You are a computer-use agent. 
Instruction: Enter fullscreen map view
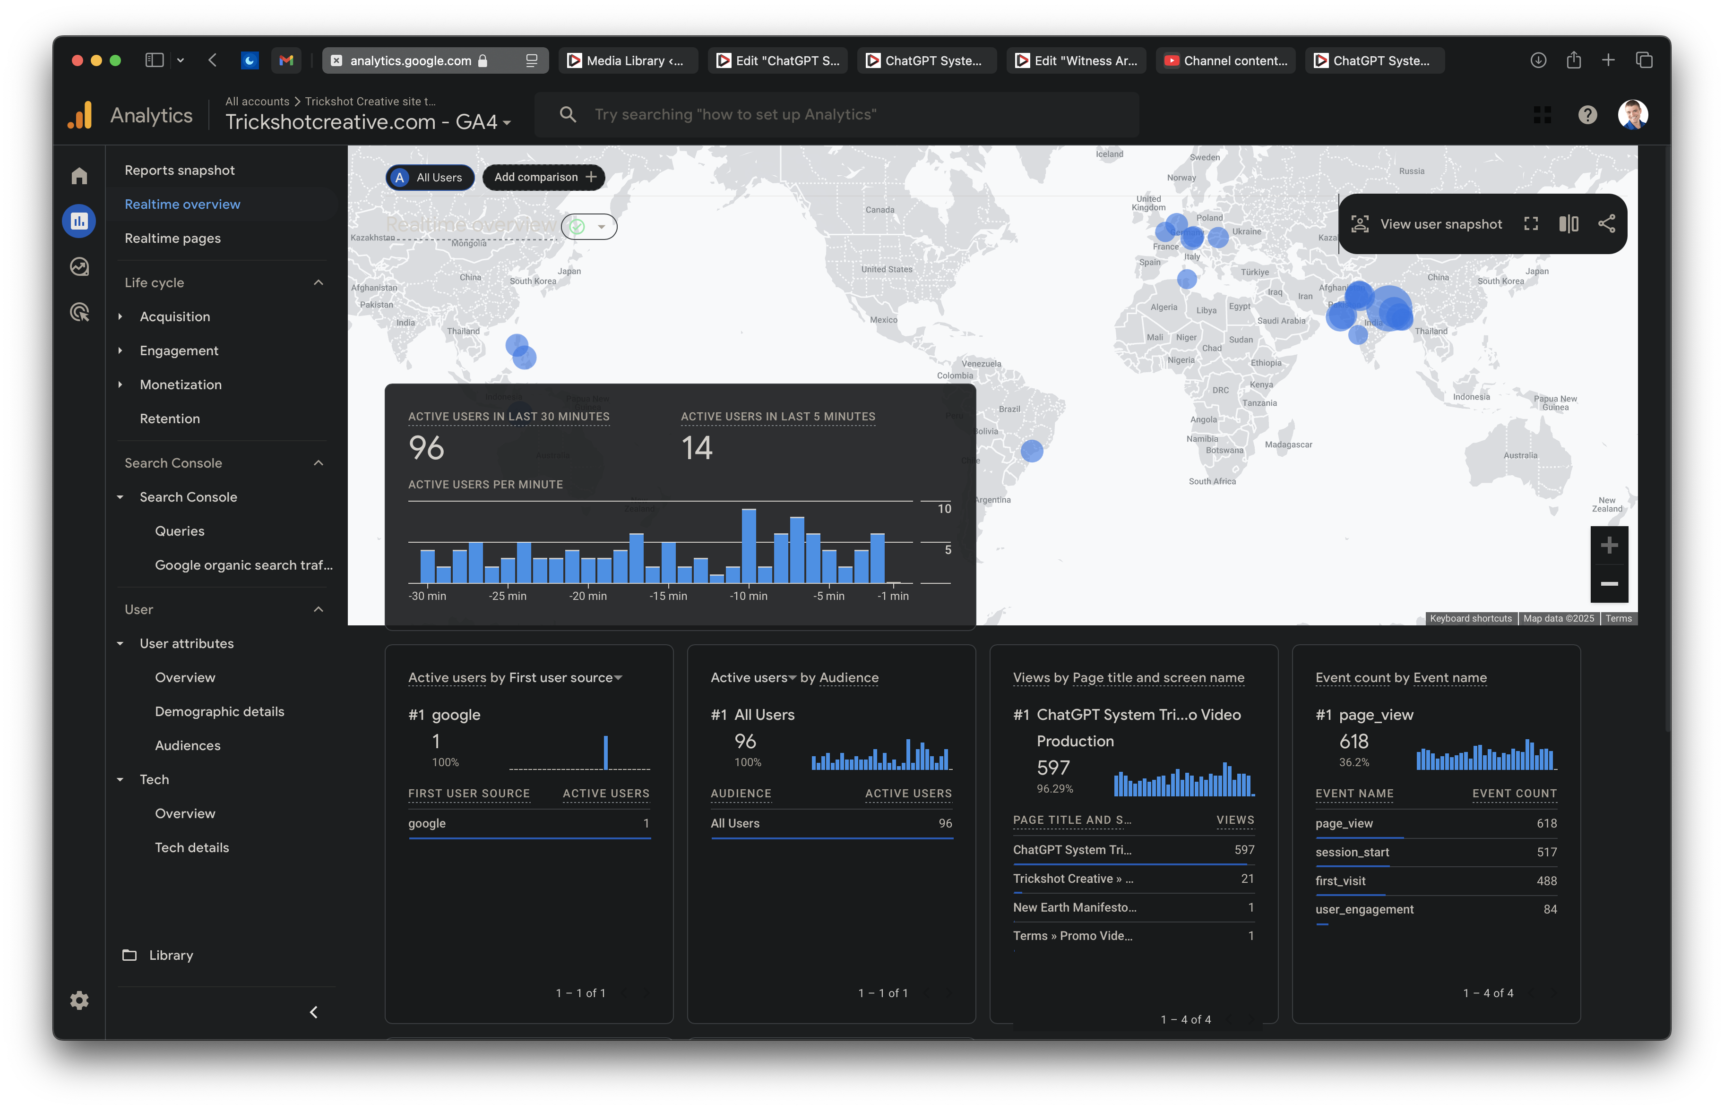pos(1531,224)
